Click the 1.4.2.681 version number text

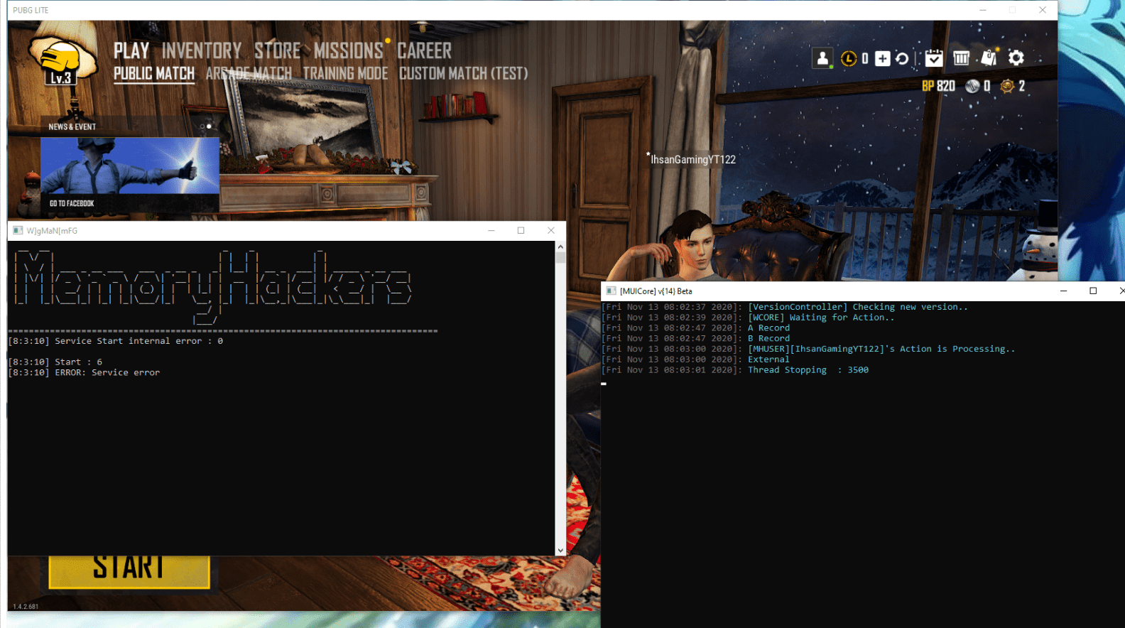click(x=26, y=607)
